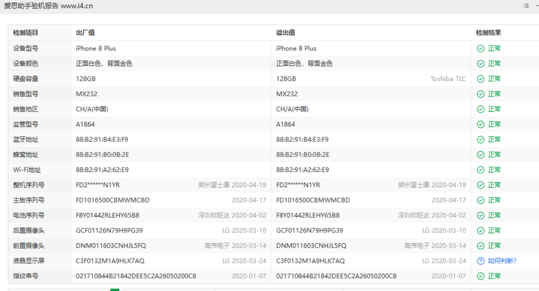Click read-value 郑州富士康 2020-04-19 note
This screenshot has height=291, width=539.
coord(432,185)
